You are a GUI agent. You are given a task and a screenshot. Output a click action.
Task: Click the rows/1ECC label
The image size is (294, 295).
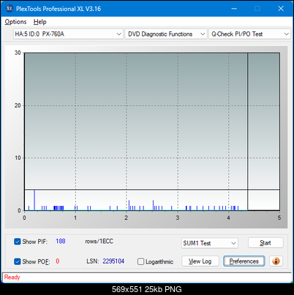point(99,241)
